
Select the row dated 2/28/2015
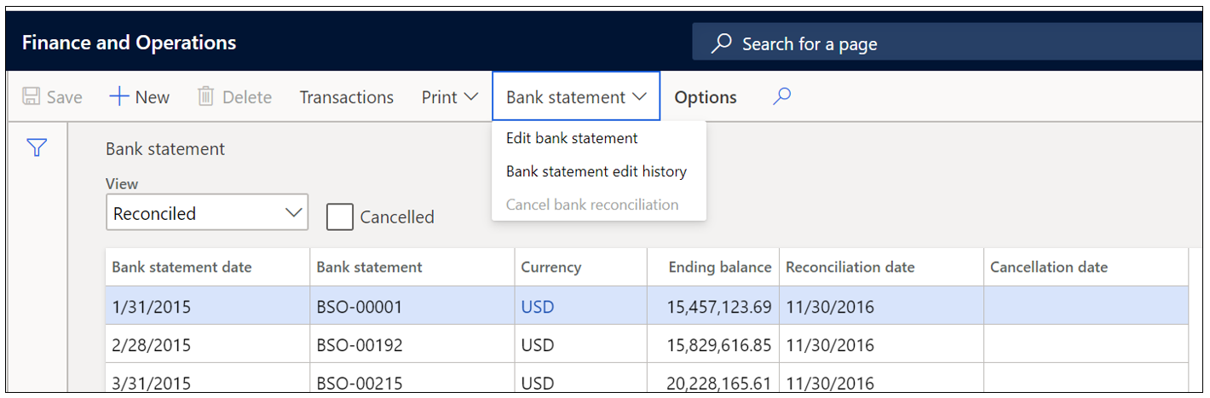[x=647, y=345]
